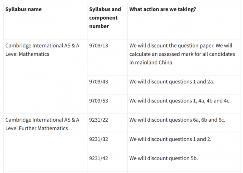The image size is (243, 173).
Task: Click the 'Level Further Mathematics' syllabus cell
Action: (x=36, y=128)
